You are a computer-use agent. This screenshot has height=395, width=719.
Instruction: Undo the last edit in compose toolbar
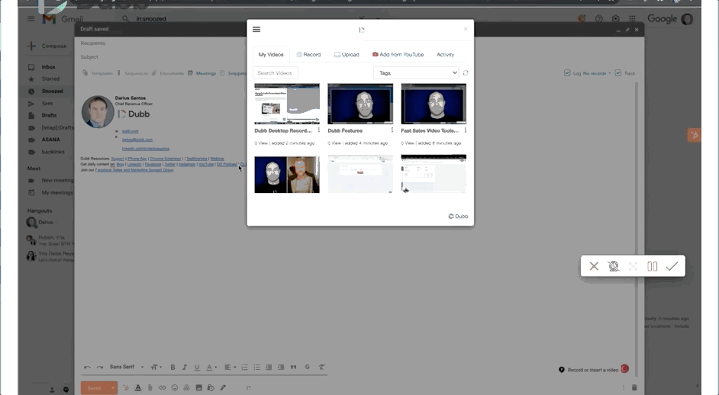tap(87, 367)
